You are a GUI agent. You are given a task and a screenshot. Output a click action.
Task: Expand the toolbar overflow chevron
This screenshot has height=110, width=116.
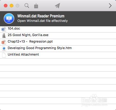point(110,6)
